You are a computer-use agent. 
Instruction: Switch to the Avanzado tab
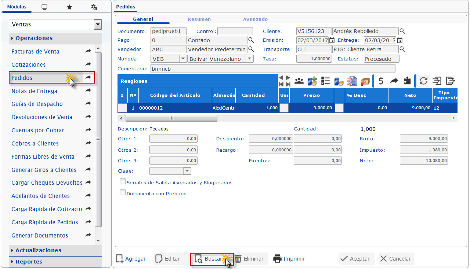pyautogui.click(x=255, y=19)
